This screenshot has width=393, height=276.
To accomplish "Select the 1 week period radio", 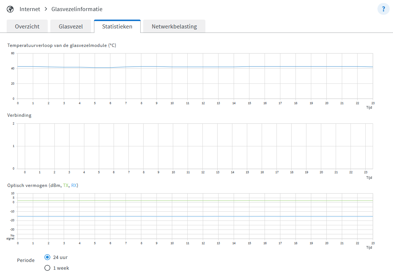I will pos(47,268).
